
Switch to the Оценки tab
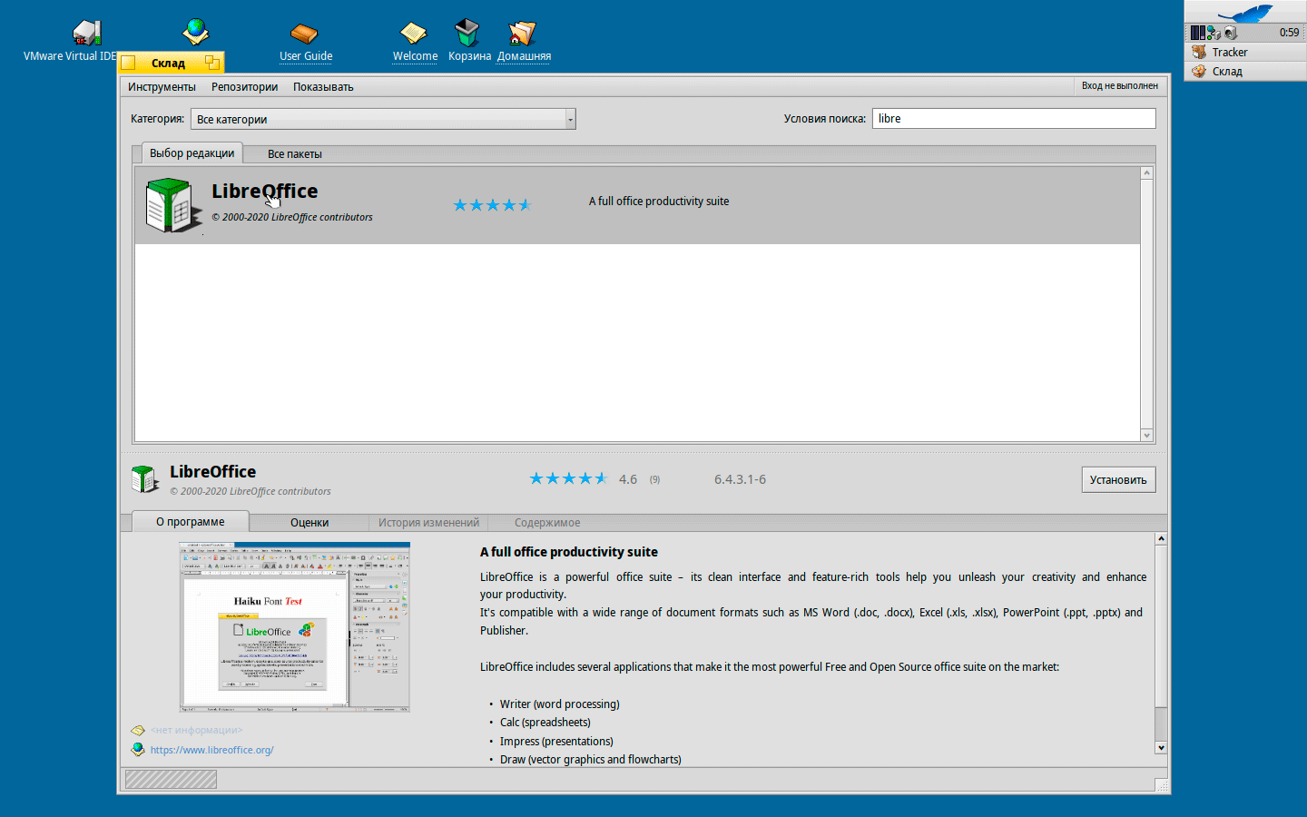(309, 523)
